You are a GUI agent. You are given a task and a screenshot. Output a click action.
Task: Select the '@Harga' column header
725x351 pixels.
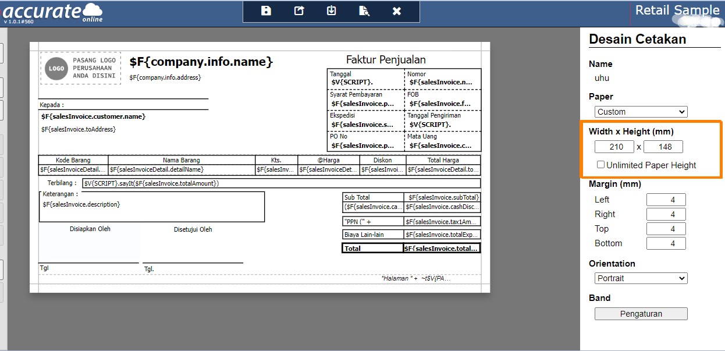[329, 160]
